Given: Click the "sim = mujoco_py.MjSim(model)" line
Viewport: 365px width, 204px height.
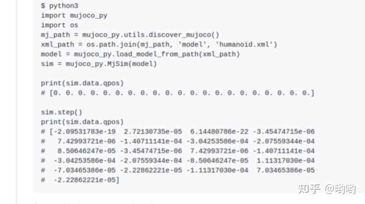Looking at the screenshot, I should 99,64.
